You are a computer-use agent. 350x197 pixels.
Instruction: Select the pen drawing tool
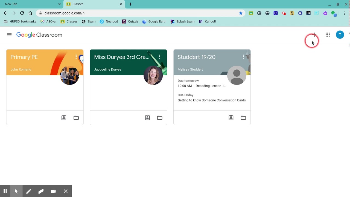[x=29, y=191]
